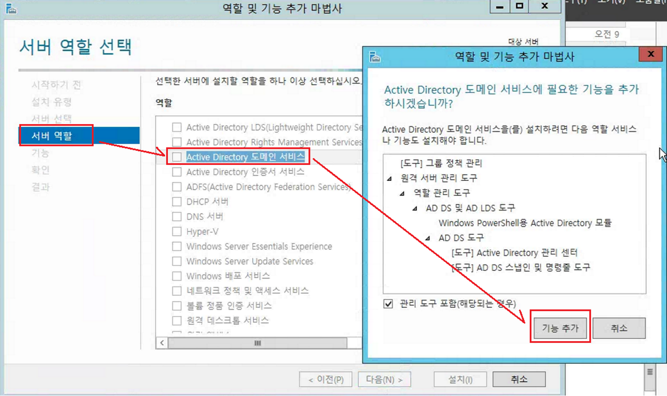The image size is (667, 396).
Task: Close the popup dialog with X
Action: pyautogui.click(x=651, y=54)
